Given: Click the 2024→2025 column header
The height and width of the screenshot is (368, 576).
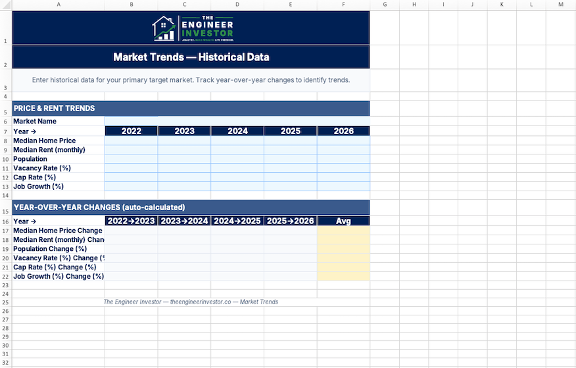Looking at the screenshot, I should 237,221.
